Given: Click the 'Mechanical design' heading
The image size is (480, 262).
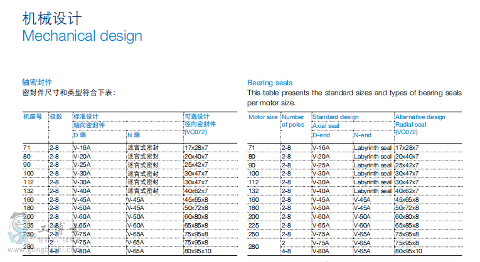Looking at the screenshot, I should coord(82,35).
